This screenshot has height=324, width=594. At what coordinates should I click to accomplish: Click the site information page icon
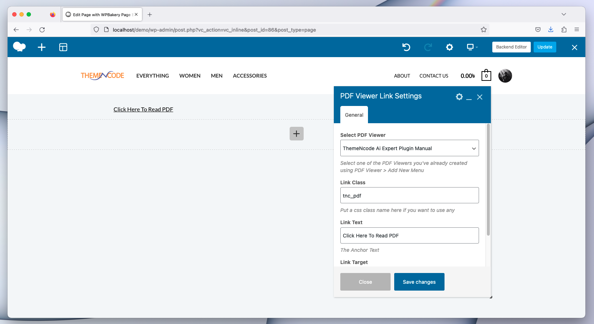(106, 30)
